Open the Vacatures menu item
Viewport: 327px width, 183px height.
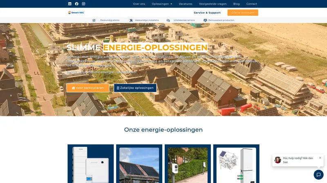(186, 4)
